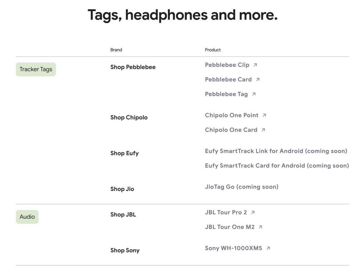Screen dimensions: 363x272
Task: Visit the Shop Eufy link
Action: tap(124, 153)
